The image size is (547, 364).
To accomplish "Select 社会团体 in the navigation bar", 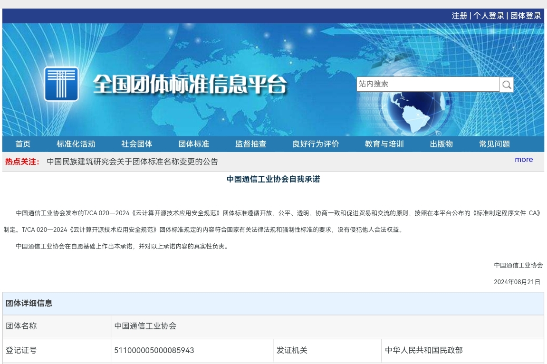I will [137, 144].
